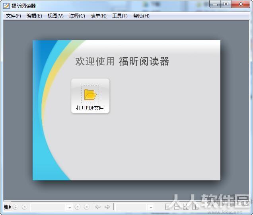Click the previous view left arrow
Image resolution: width=253 pixels, height=215 pixels.
[x=98, y=207]
